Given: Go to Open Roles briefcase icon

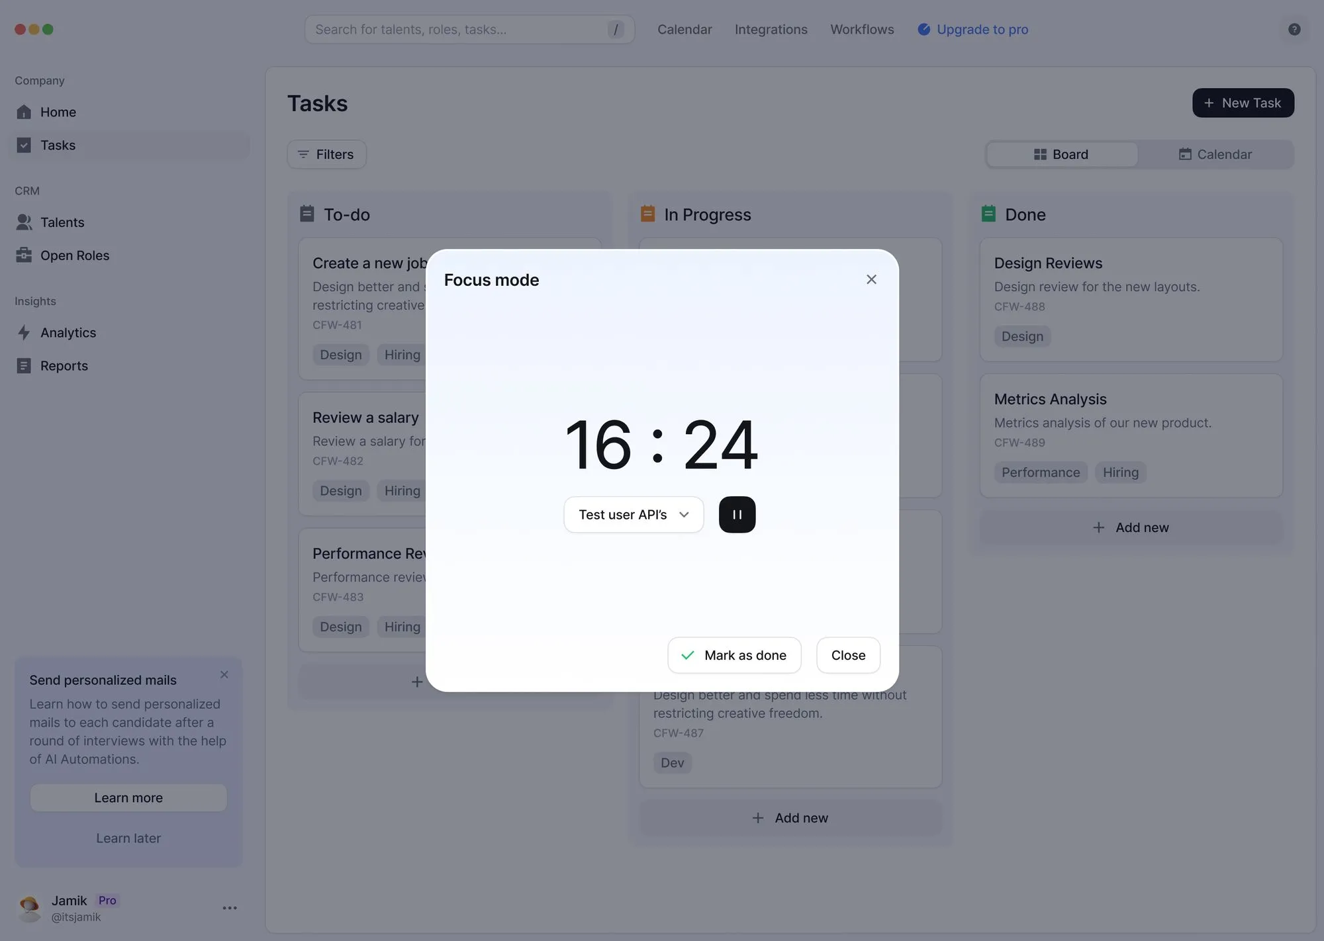Looking at the screenshot, I should click(24, 255).
